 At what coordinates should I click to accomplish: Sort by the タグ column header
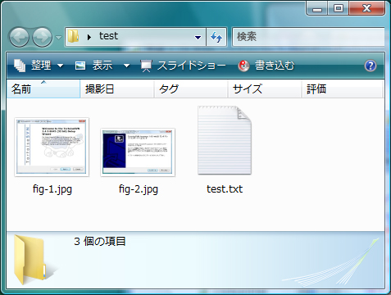coord(191,88)
